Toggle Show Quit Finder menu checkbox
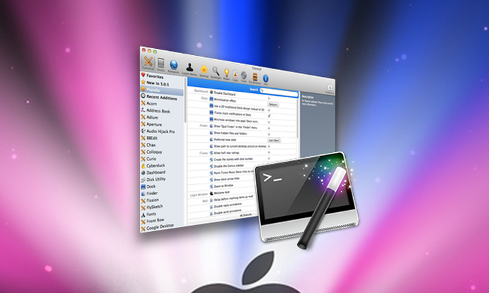The height and width of the screenshot is (293, 489). [x=269, y=128]
